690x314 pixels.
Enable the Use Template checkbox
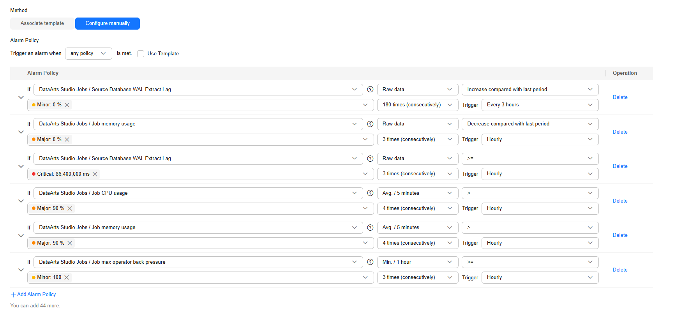click(141, 54)
